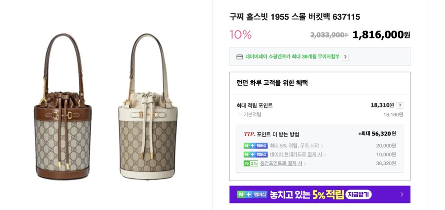Image resolution: width=445 pixels, height=210 pixels.
Task: Click the 네이버페이 쇼핑엔로카 36개월 무이자할부 text
Action: 292,57
